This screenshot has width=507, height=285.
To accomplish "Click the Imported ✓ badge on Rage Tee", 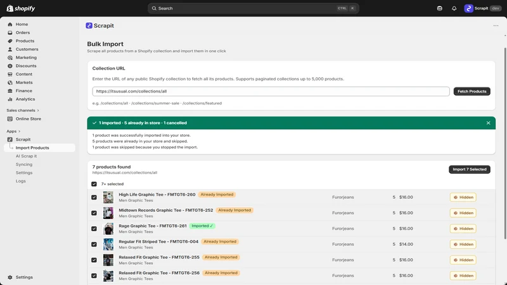I will tap(202, 226).
